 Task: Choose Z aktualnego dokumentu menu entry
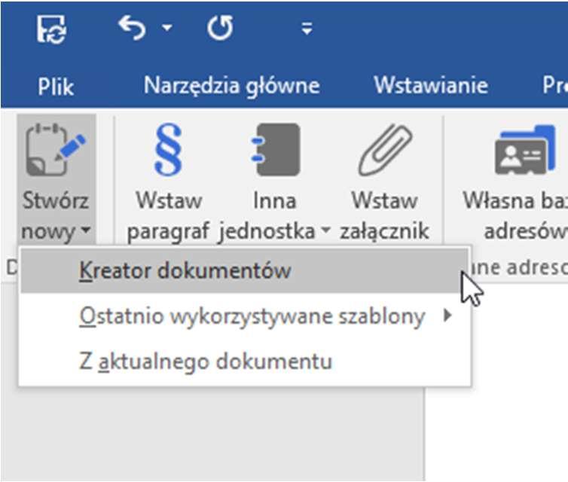[x=245, y=361]
